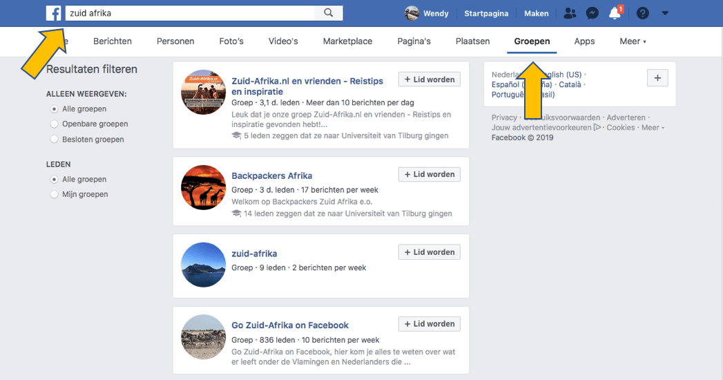Viewport: 723px width, 380px height.
Task: Click the zuid-afrika mountain thumbnail
Action: point(203,265)
